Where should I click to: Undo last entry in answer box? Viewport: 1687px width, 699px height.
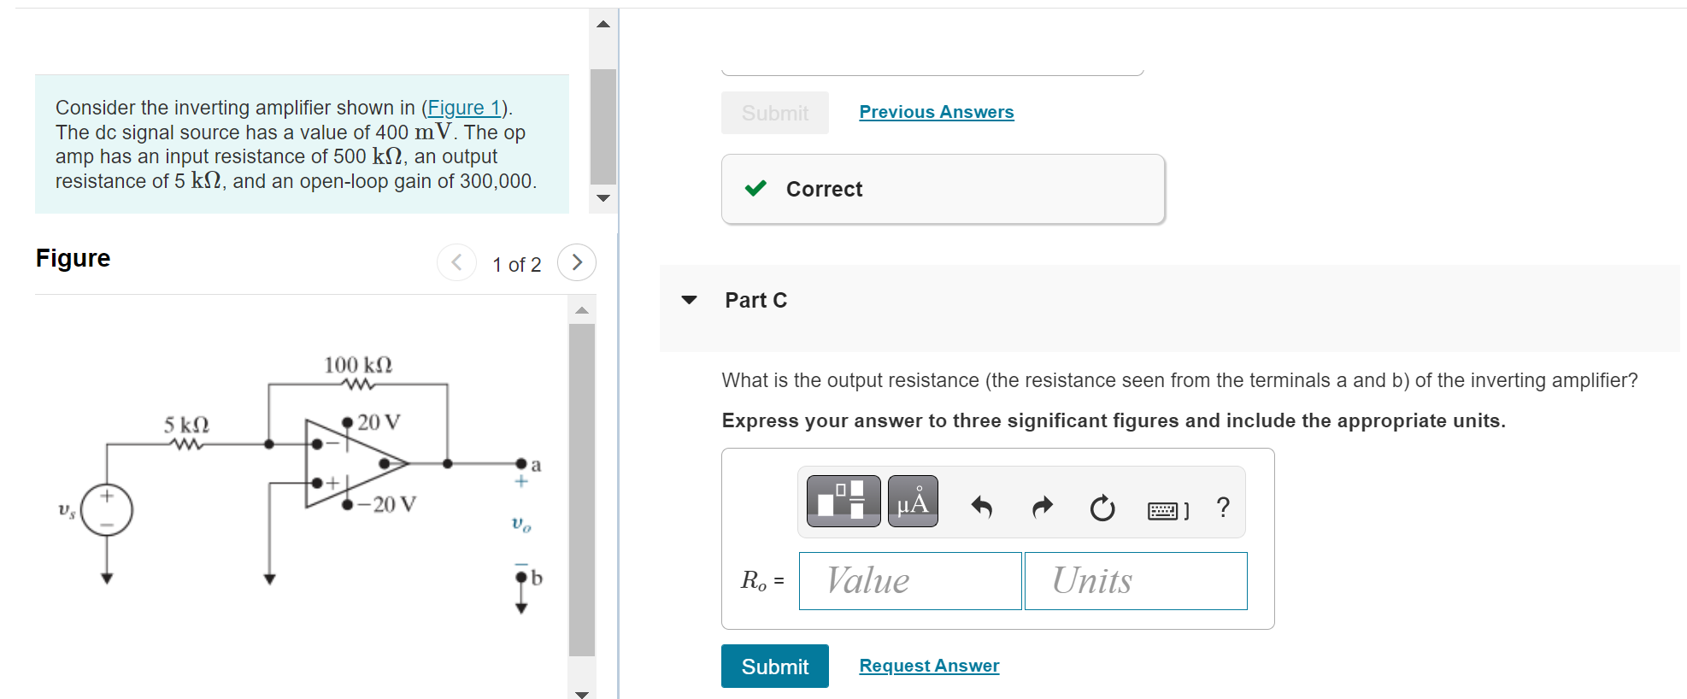(981, 508)
